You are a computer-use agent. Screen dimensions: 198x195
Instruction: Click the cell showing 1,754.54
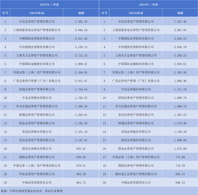click(x=81, y=89)
